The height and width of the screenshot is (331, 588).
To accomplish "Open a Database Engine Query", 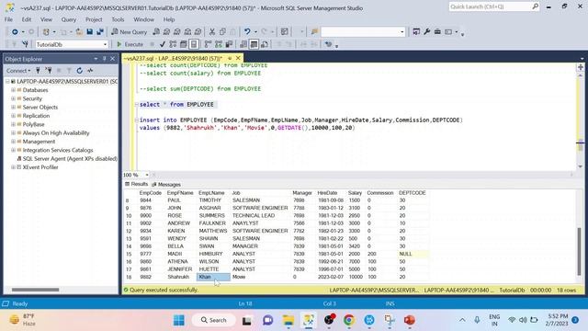I will [x=156, y=32].
